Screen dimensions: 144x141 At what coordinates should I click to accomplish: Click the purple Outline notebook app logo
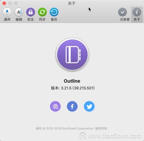click(x=72, y=55)
